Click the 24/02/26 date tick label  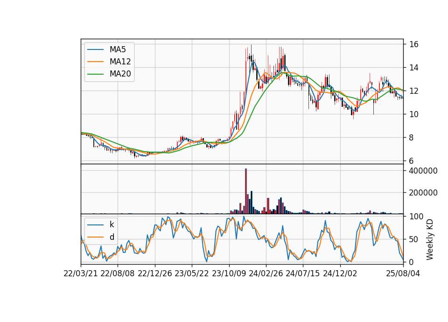(x=266, y=273)
